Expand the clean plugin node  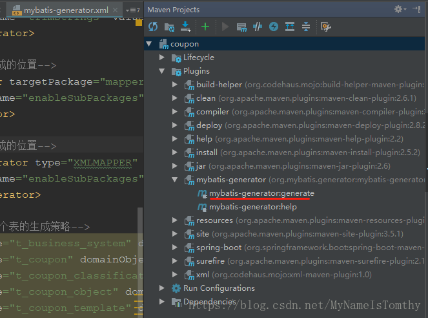175,98
